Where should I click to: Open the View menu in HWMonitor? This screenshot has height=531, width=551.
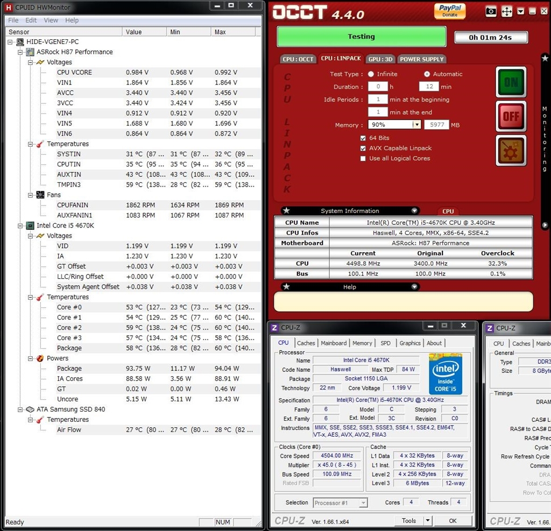(x=51, y=20)
